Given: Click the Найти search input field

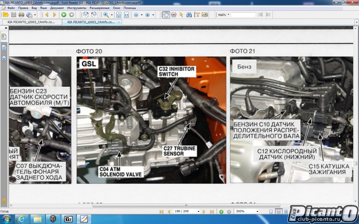Looking at the screenshot, I should [243, 15].
